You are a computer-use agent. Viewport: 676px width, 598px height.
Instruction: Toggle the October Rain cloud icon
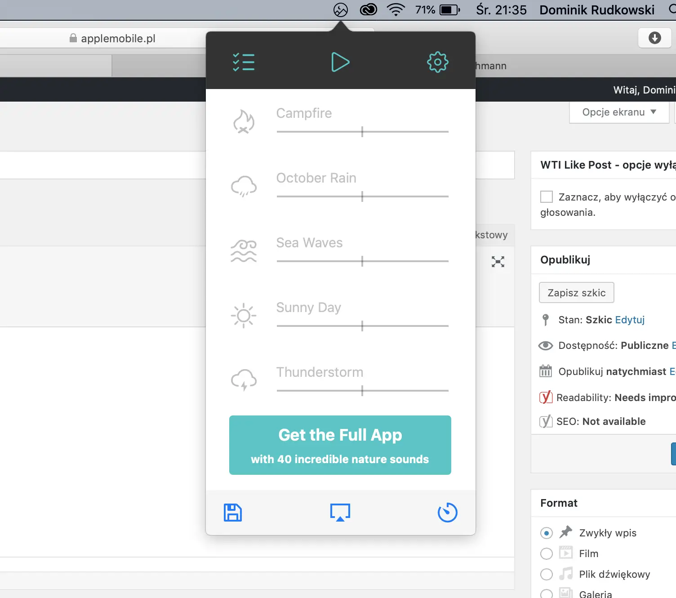click(244, 186)
